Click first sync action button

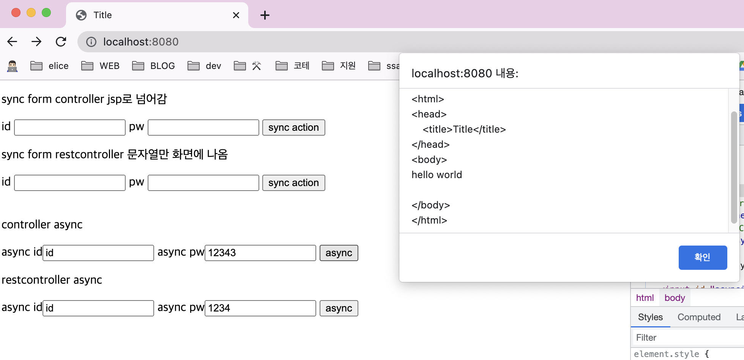click(293, 128)
